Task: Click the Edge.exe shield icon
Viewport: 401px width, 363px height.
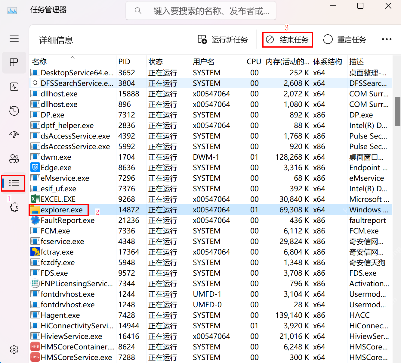Action: (x=35, y=167)
